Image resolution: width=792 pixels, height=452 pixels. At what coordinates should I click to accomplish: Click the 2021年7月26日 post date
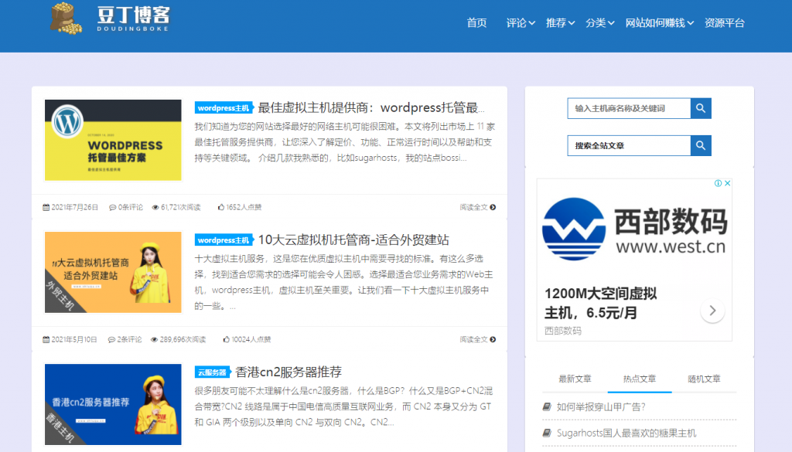[75, 207]
